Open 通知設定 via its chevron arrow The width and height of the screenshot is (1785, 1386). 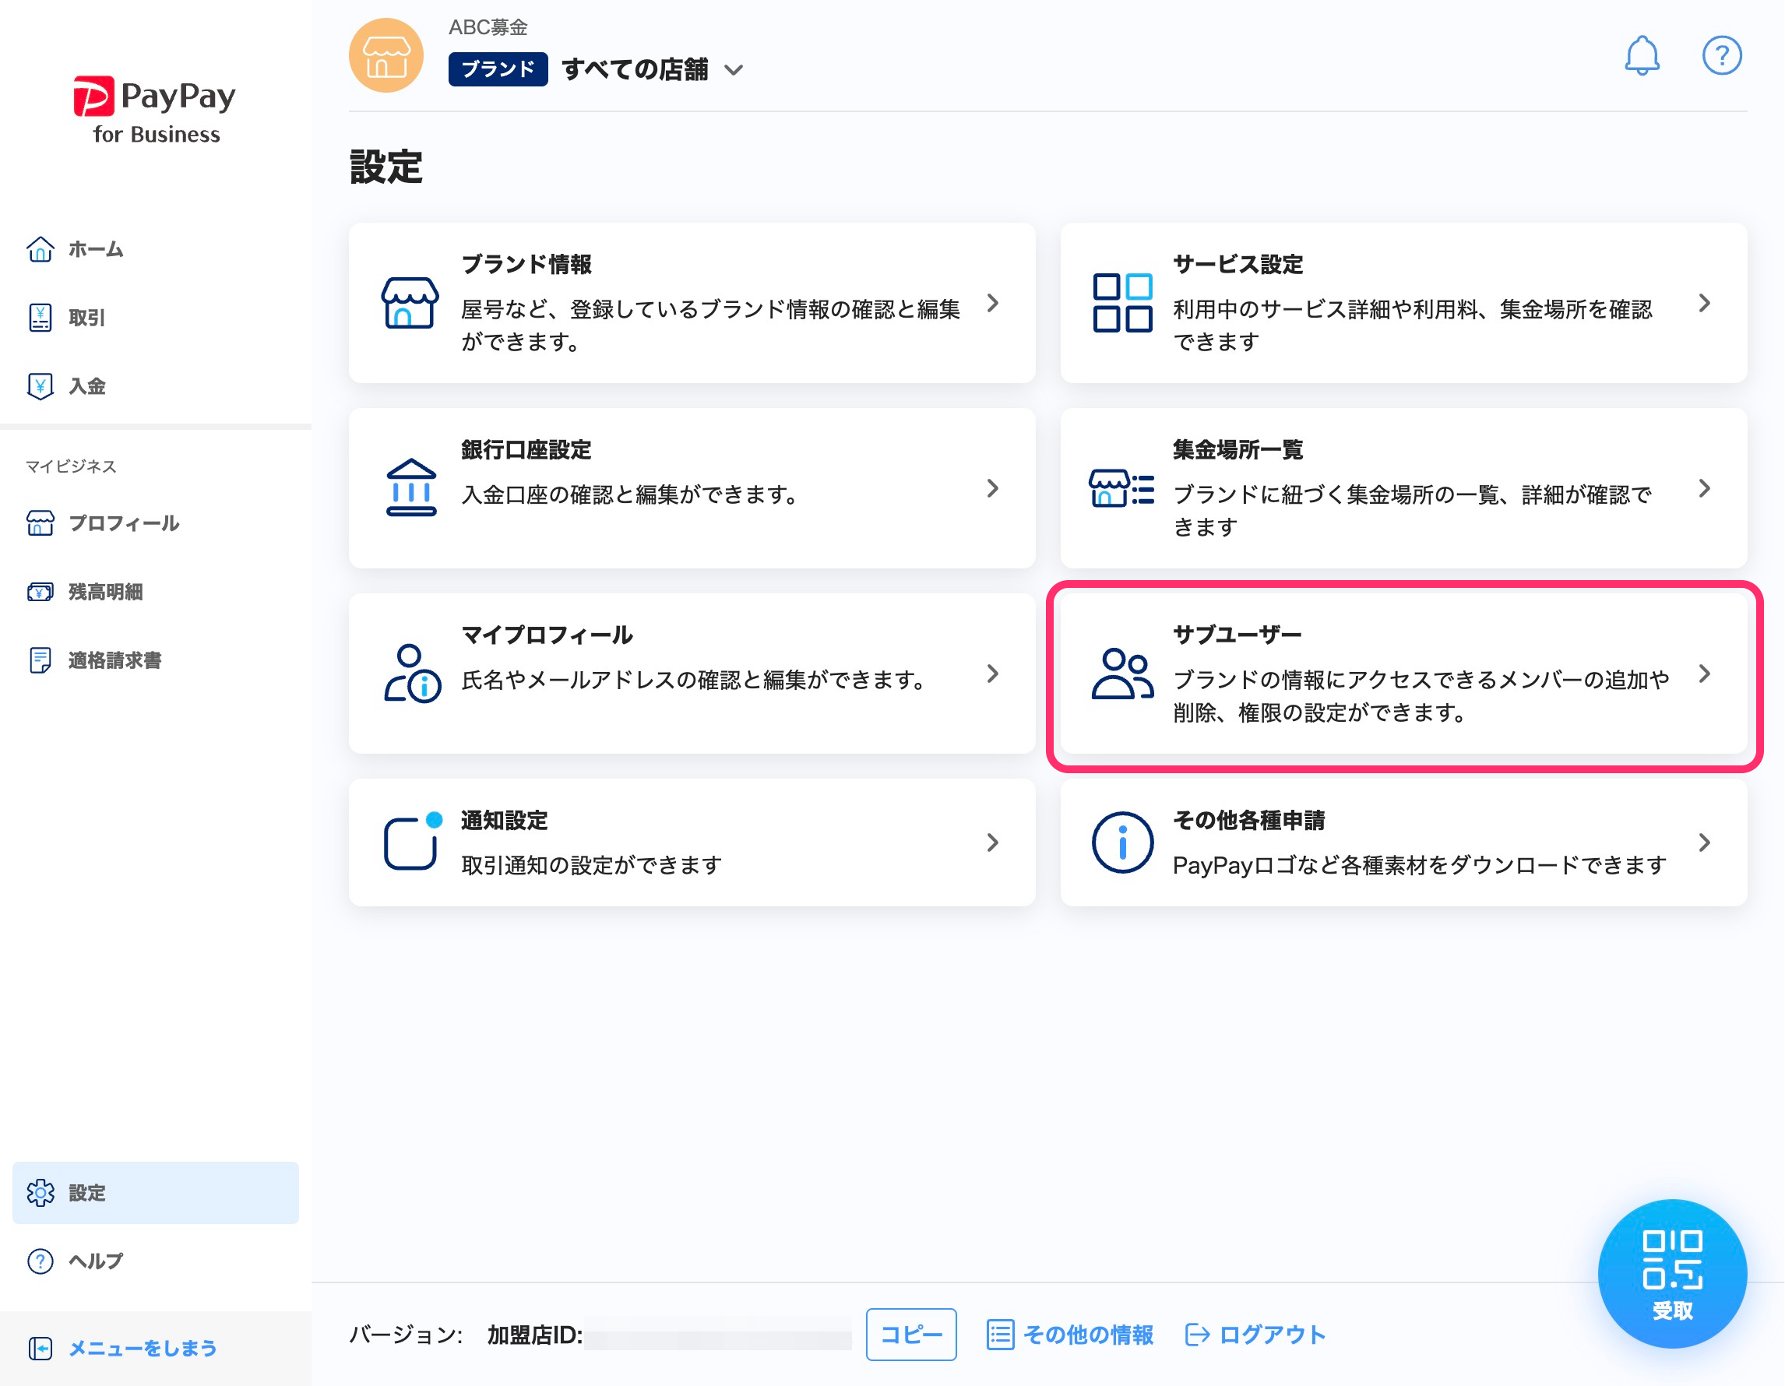click(992, 843)
